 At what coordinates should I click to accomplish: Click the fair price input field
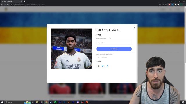[114, 42]
